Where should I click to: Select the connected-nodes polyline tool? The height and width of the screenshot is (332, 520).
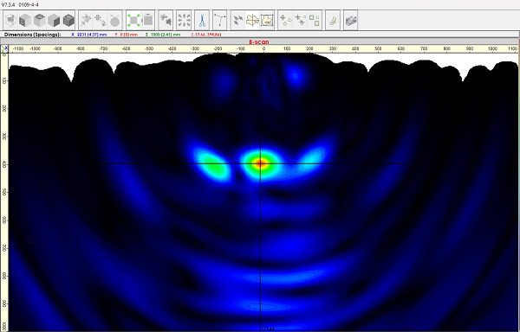pyautogui.click(x=220, y=21)
